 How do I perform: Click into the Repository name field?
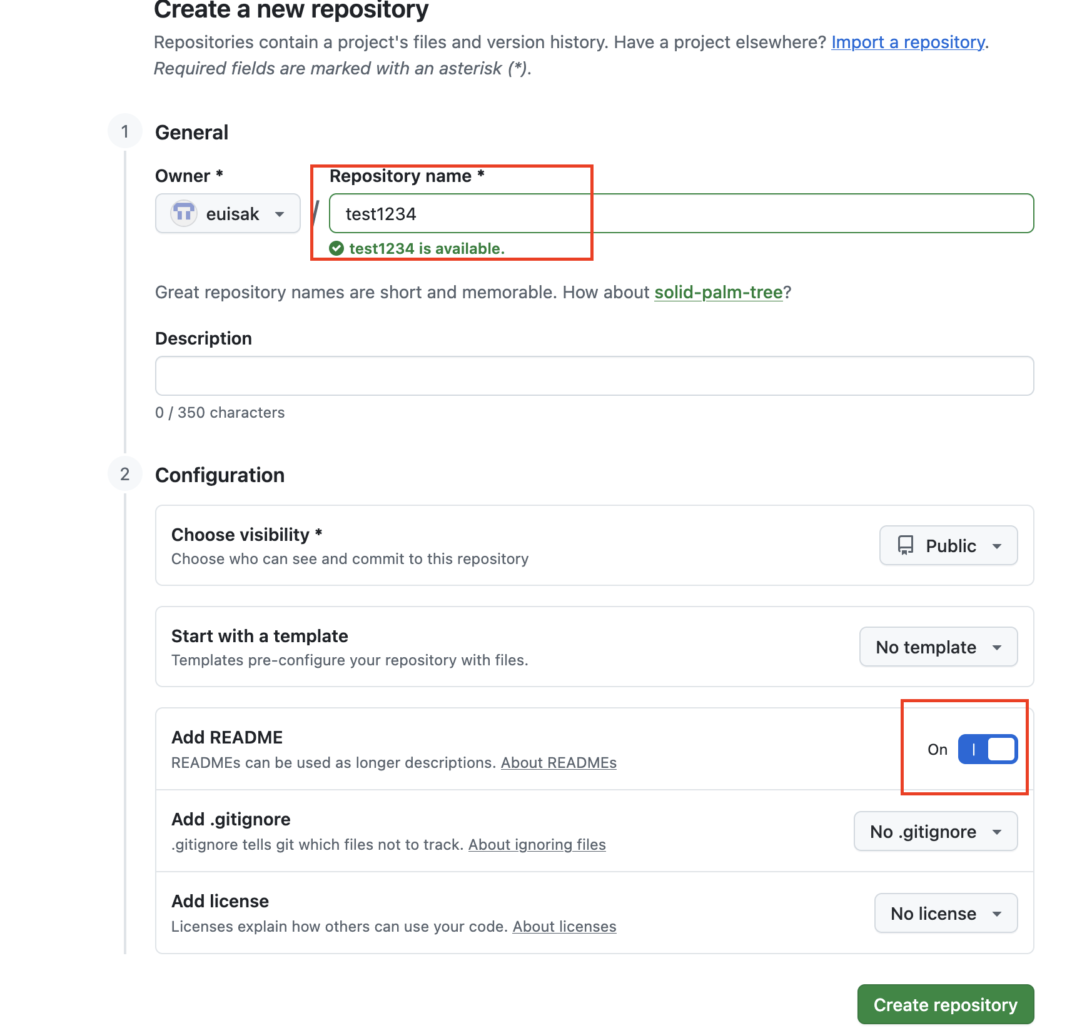click(681, 214)
